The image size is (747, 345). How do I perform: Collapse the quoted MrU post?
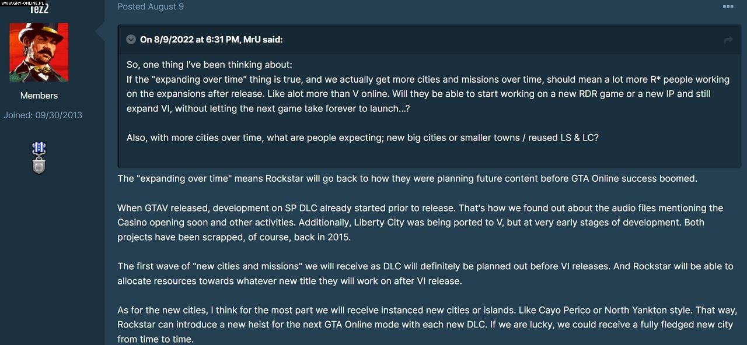[x=131, y=40]
